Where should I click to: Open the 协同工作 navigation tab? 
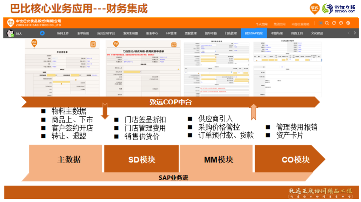[x=63, y=33]
